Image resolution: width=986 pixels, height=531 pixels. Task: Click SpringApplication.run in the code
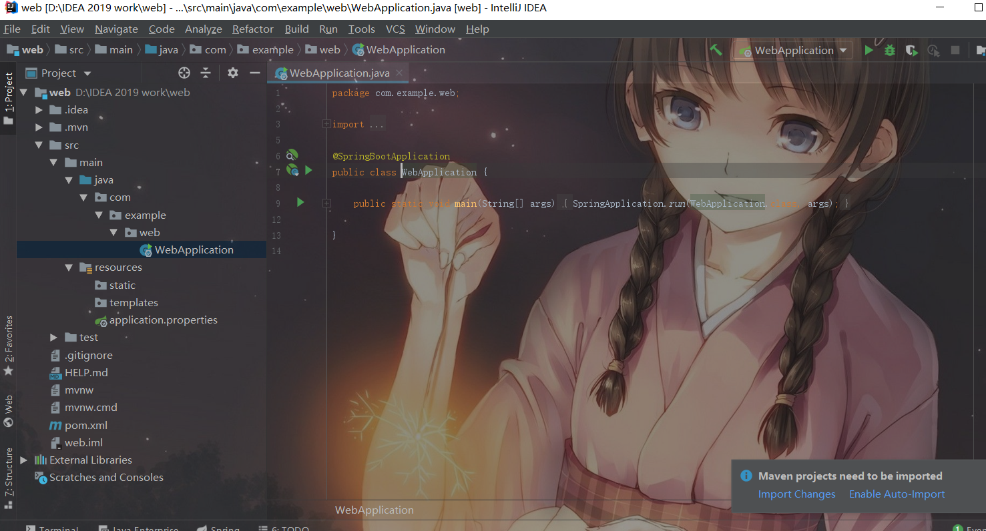(x=630, y=203)
